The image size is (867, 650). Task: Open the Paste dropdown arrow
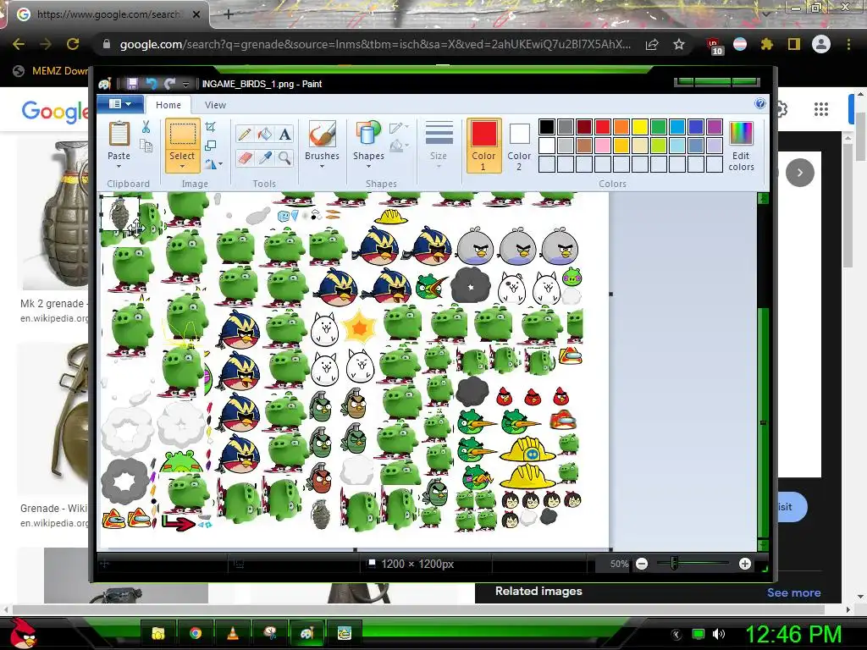(x=119, y=167)
